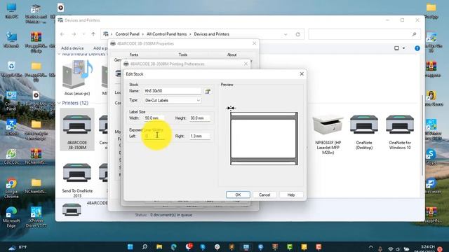Collapse the Multimedia Devices group
Viewport: 449px width, 252px height.
click(x=59, y=54)
